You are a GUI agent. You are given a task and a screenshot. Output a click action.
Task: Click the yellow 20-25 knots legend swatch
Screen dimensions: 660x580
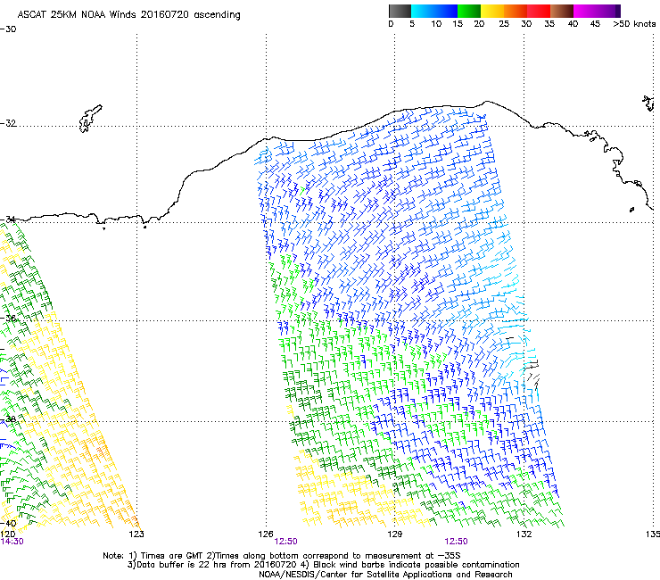492,11
